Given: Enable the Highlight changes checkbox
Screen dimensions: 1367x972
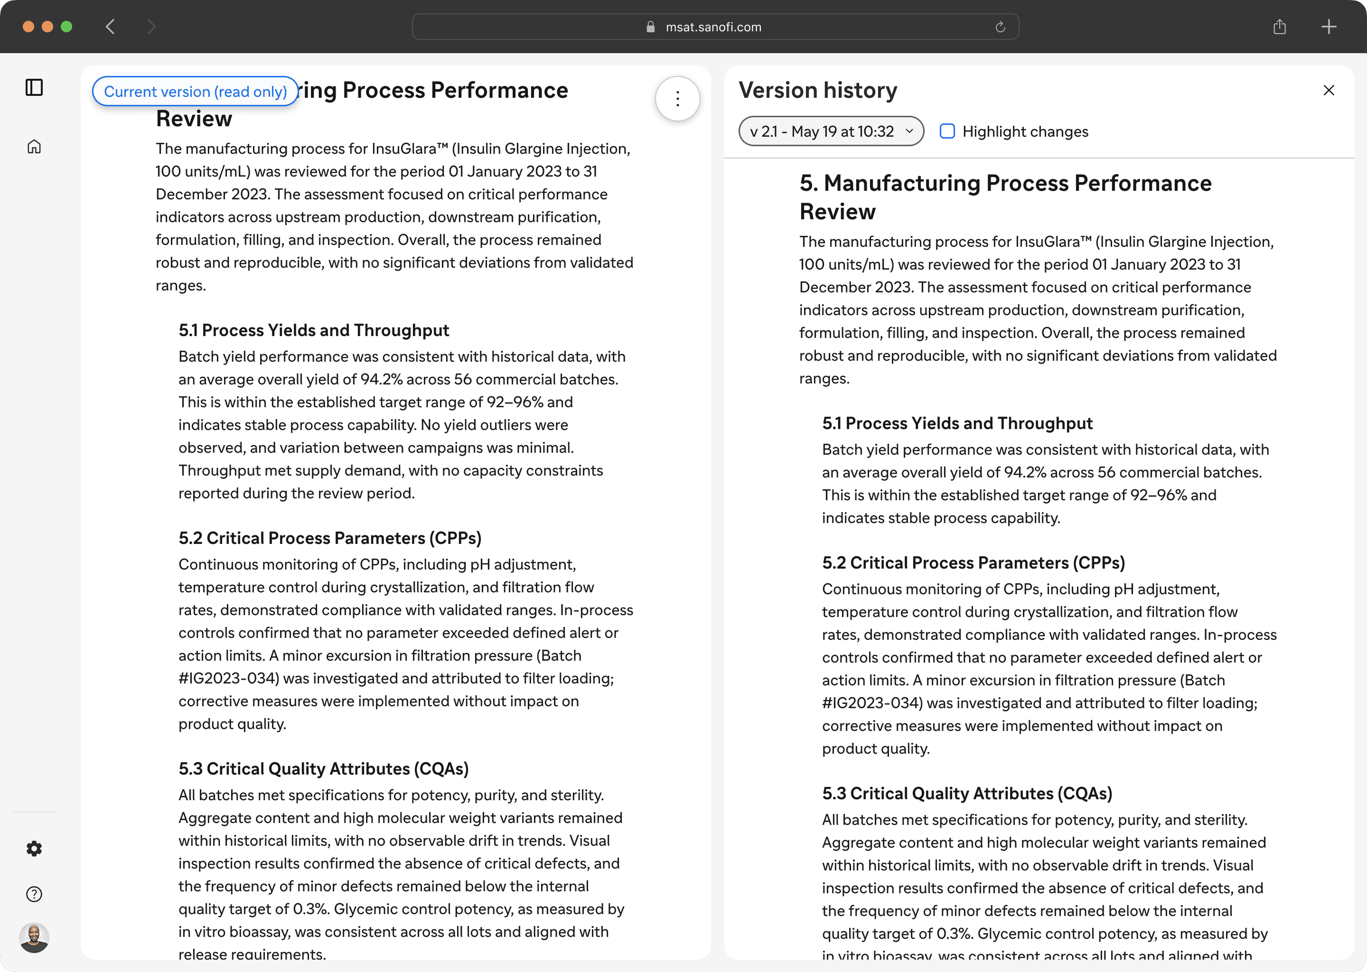Looking at the screenshot, I should [947, 131].
